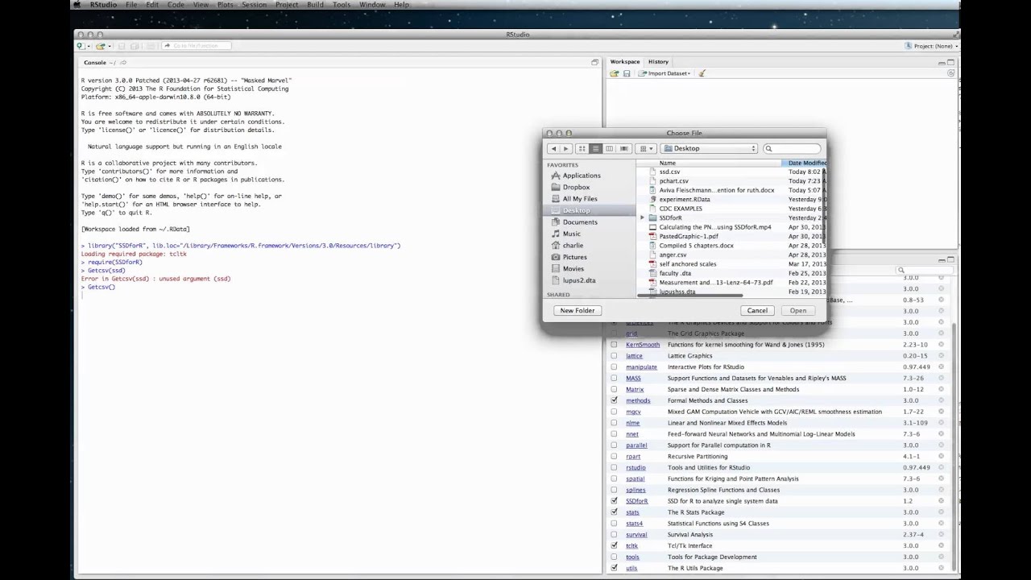Select the charlie home folder in sidebar

coord(573,246)
